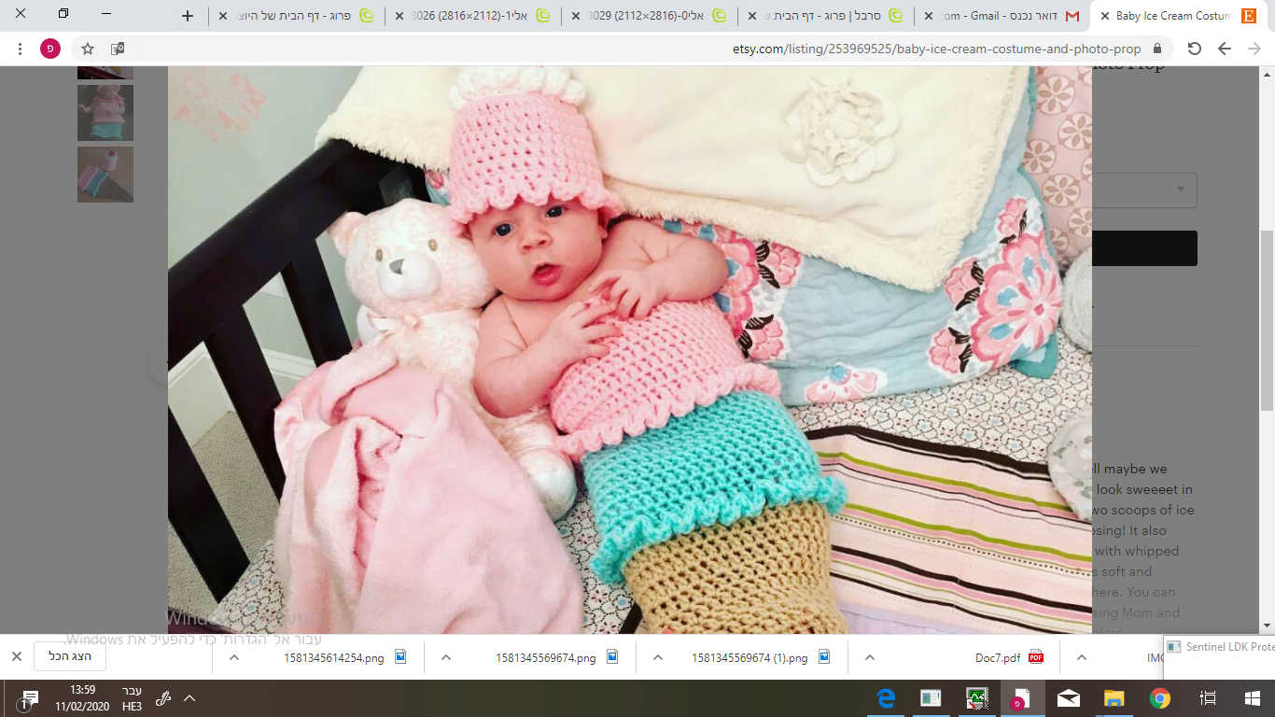The image size is (1275, 717).
Task: Close the downloads bar
Action: 16,656
